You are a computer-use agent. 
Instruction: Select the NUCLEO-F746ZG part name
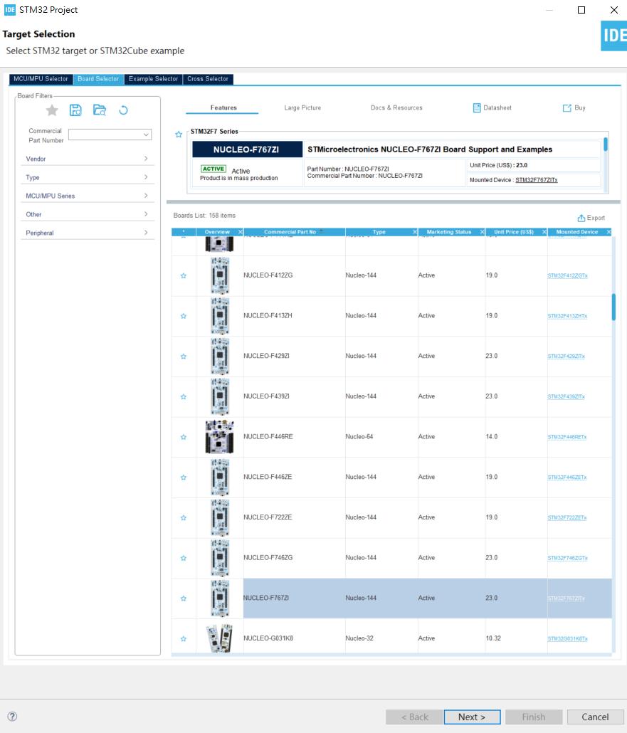pos(268,558)
